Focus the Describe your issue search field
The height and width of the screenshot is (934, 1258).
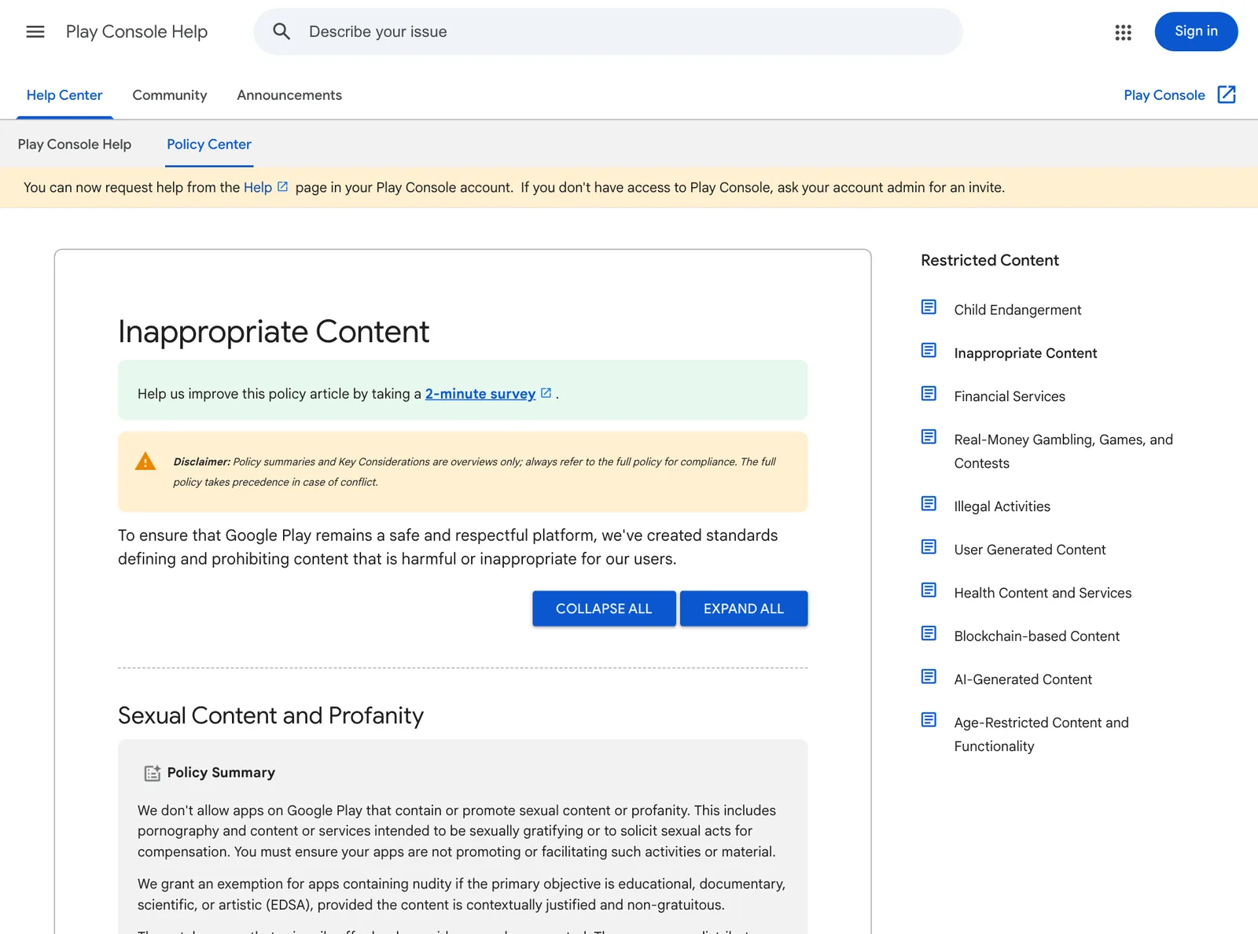(x=608, y=31)
